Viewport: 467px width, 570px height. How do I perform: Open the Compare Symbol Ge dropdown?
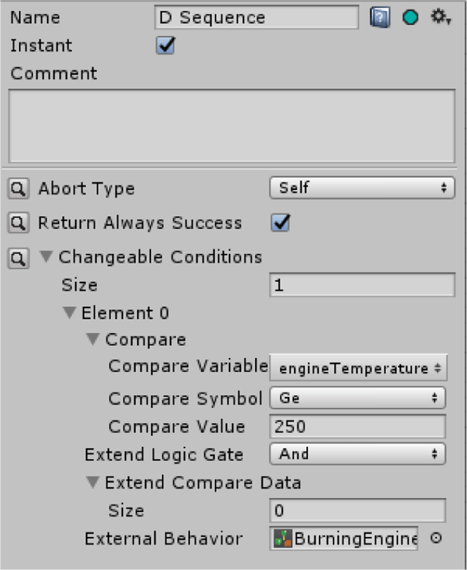click(357, 398)
